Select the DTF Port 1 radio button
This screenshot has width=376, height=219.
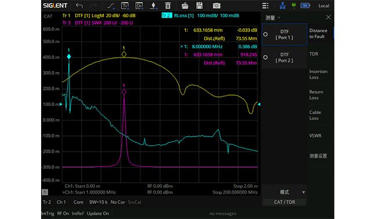click(x=266, y=35)
